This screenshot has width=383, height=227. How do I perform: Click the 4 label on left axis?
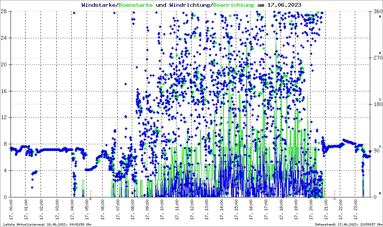[6, 170]
